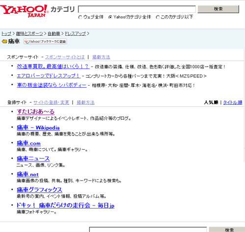The width and height of the screenshot is (245, 232).
Task: Click the top 検索 button
Action: tap(219, 9)
